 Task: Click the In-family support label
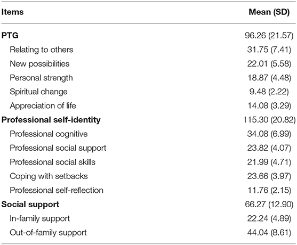pos(40,219)
